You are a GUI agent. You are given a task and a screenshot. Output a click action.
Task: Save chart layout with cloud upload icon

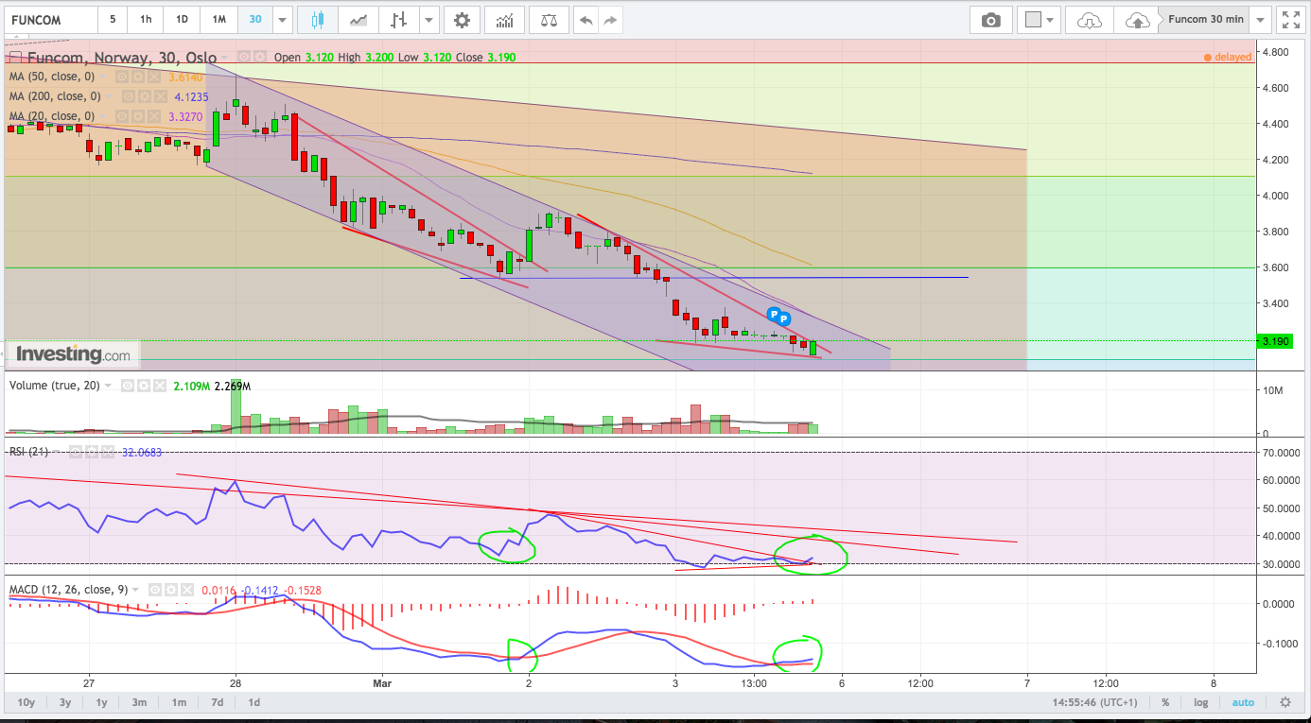(1136, 20)
